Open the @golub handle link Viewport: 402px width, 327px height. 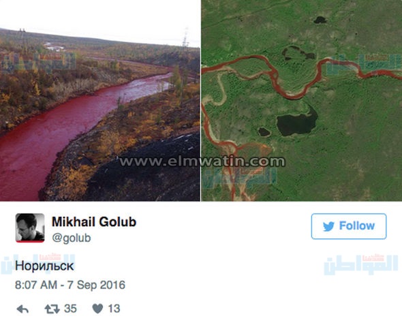coord(72,238)
